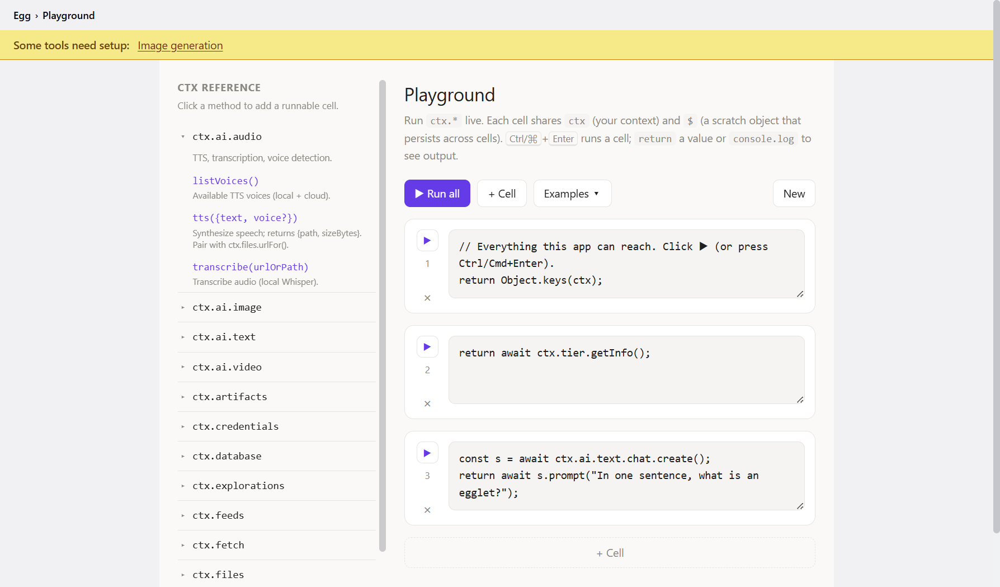Run cell 2 with its play icon
This screenshot has width=1000, height=587.
(427, 347)
